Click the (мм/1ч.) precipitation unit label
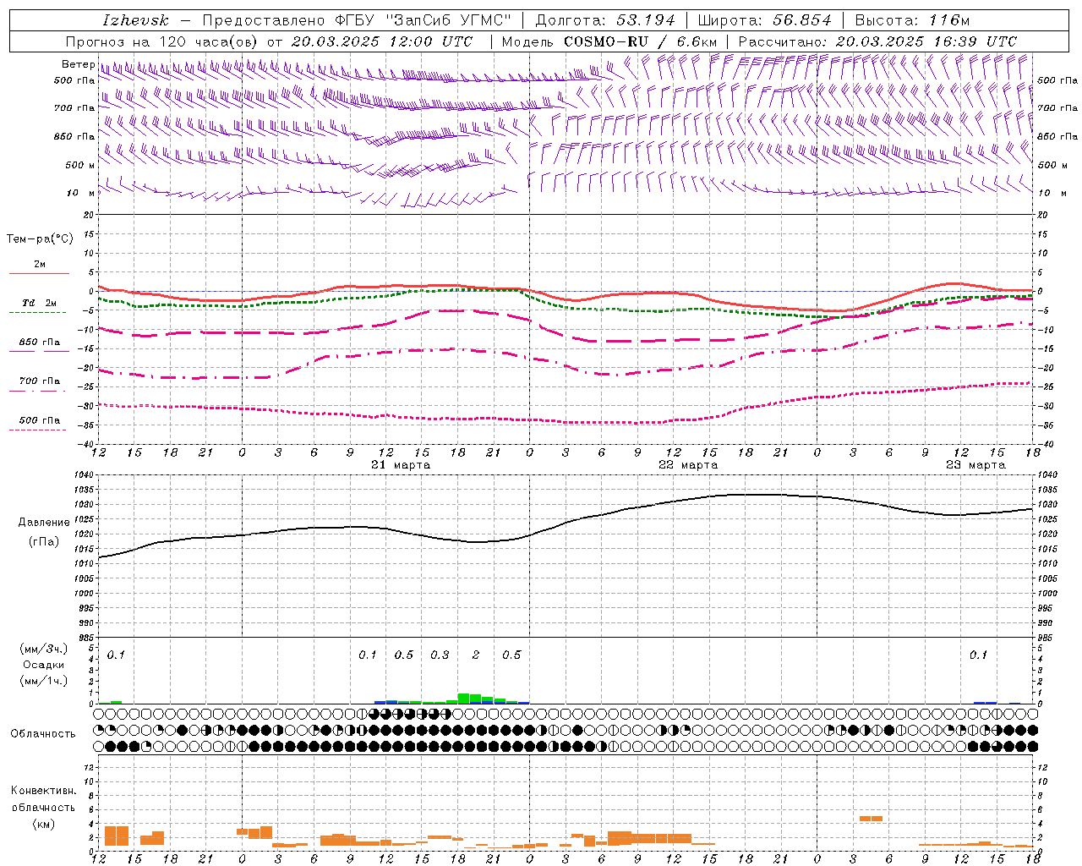 (43, 681)
